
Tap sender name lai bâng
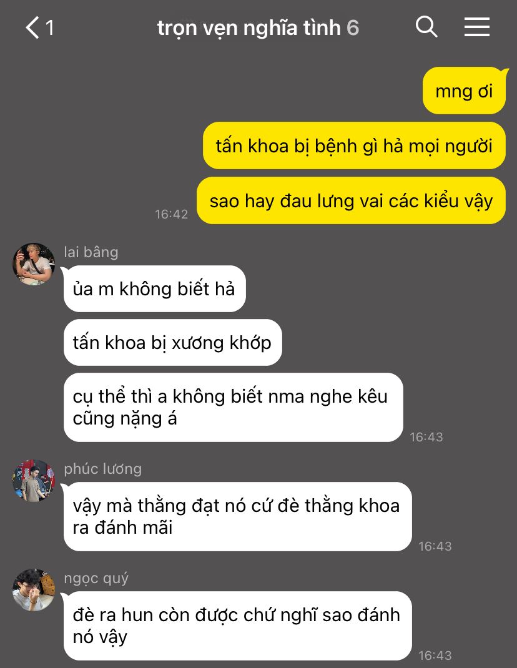(91, 252)
